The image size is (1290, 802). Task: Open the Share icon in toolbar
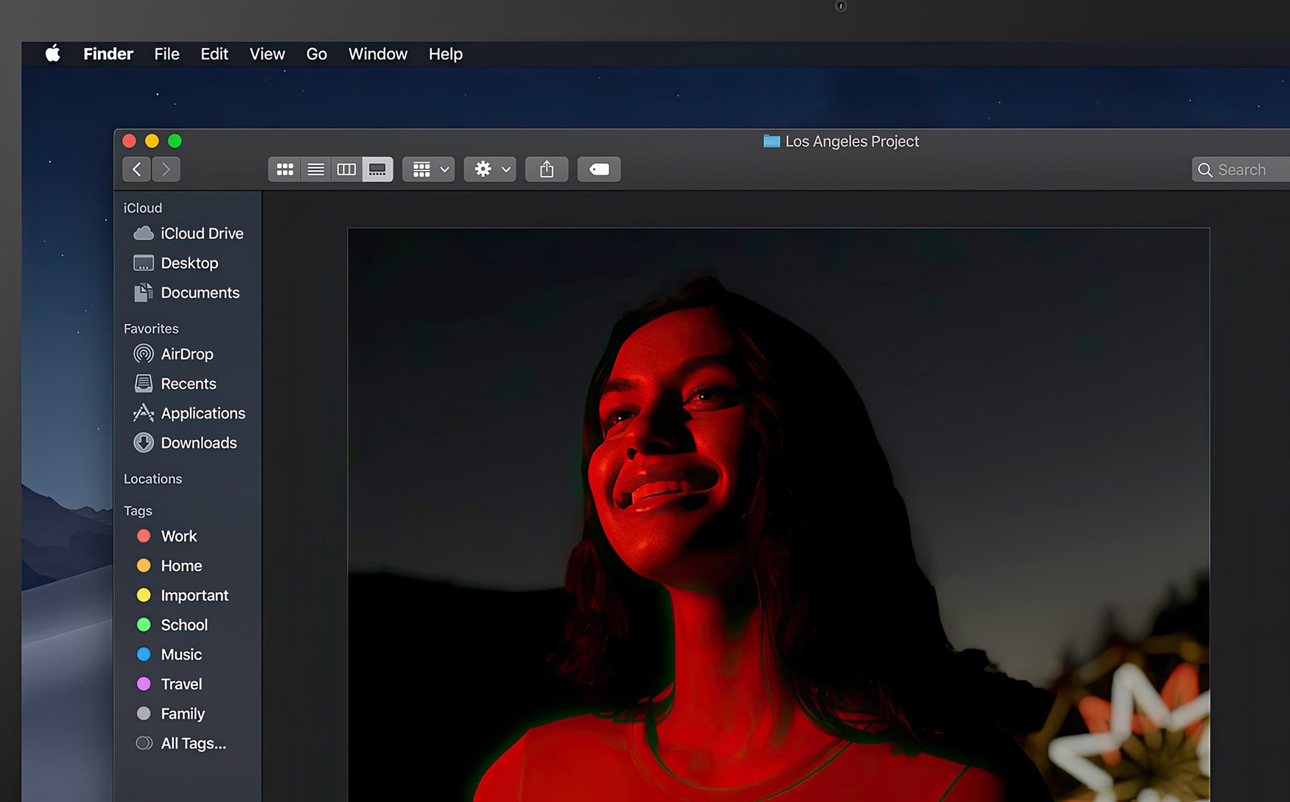pyautogui.click(x=547, y=169)
